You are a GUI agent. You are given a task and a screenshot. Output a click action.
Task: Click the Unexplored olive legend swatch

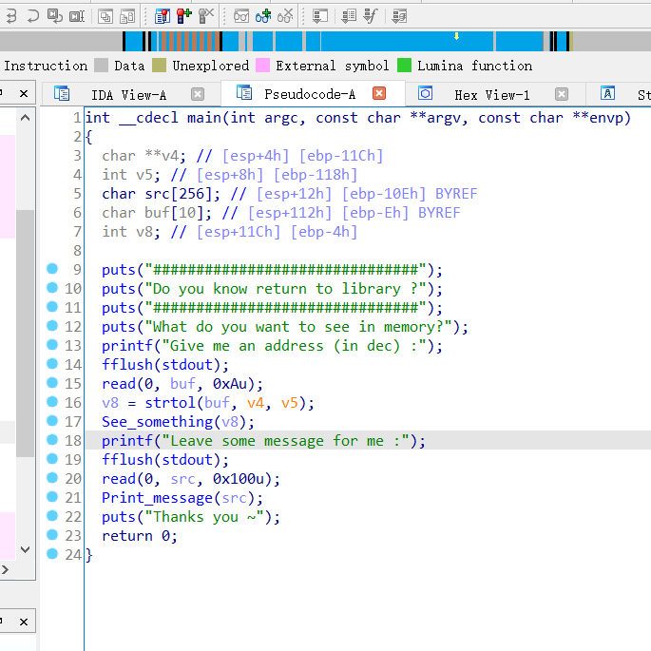(x=159, y=66)
